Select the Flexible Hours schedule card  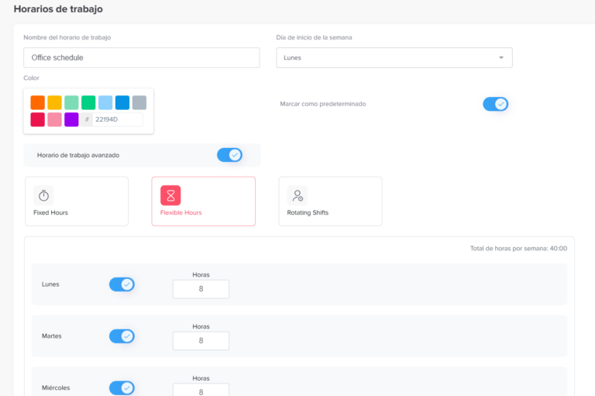(x=204, y=201)
